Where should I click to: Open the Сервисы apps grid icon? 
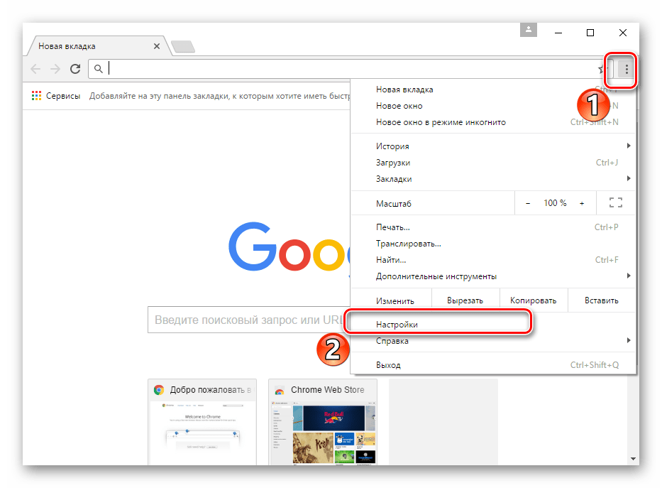click(x=37, y=96)
